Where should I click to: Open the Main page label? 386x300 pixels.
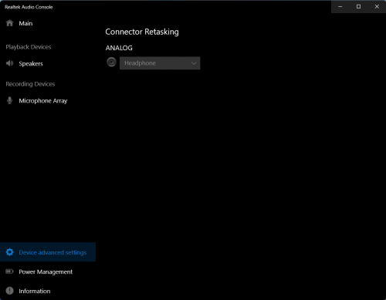coord(25,23)
